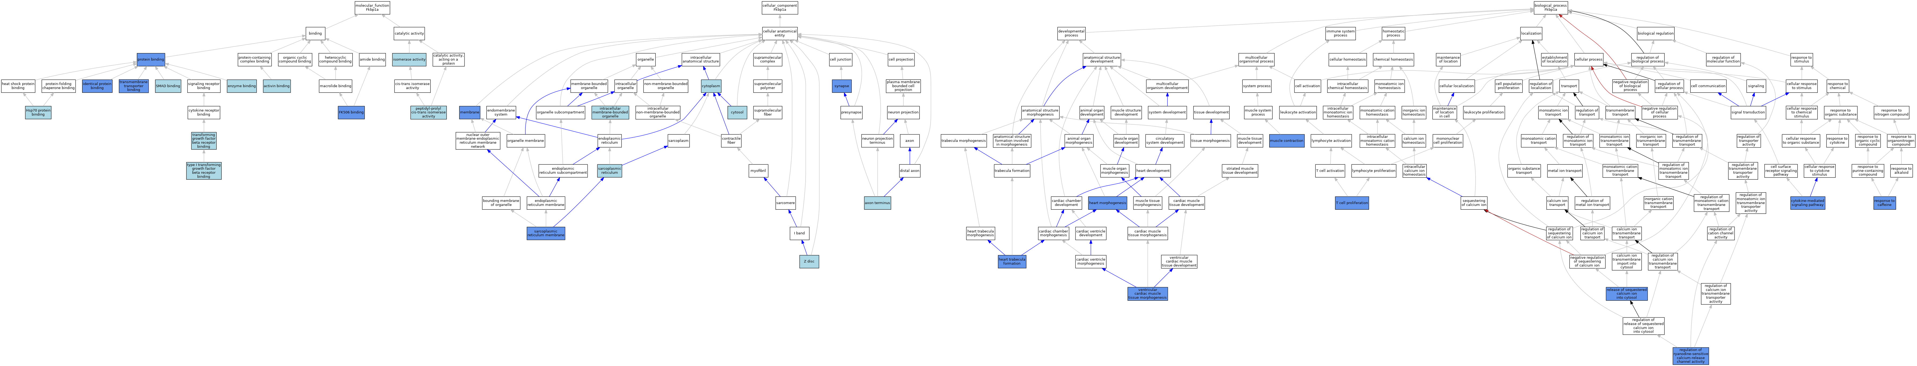The image size is (1917, 366).
Task: Select the 'presynapse' node
Action: pos(851,112)
